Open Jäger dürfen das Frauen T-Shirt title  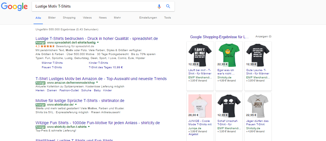[257, 122]
